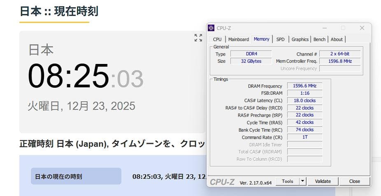
Task: Click the Cycle Time (tRAS) 42 clocks value
Action: pos(305,122)
